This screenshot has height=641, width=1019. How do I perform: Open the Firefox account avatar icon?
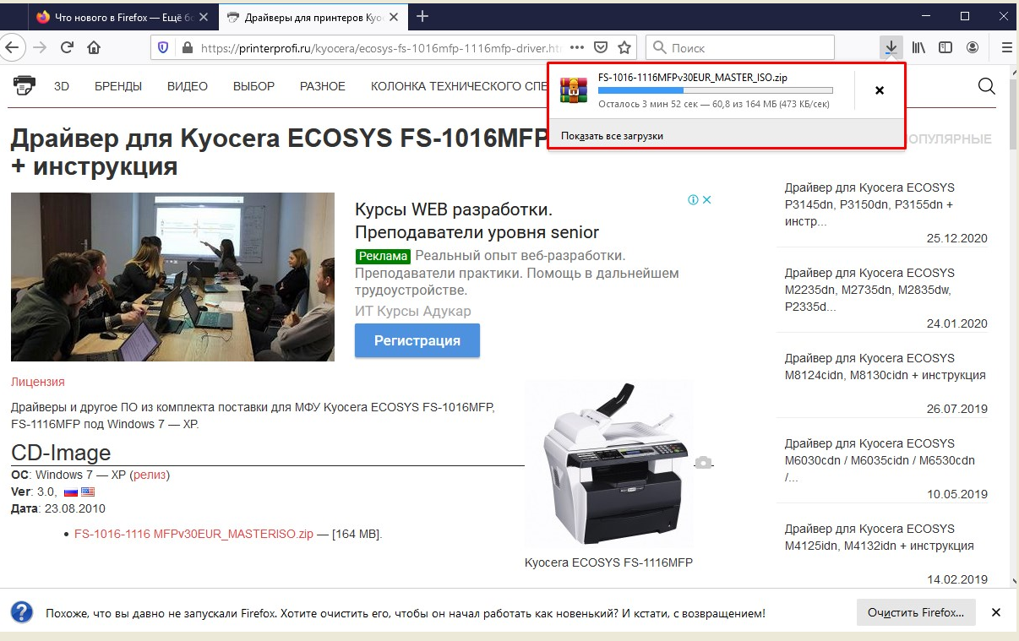click(x=974, y=48)
